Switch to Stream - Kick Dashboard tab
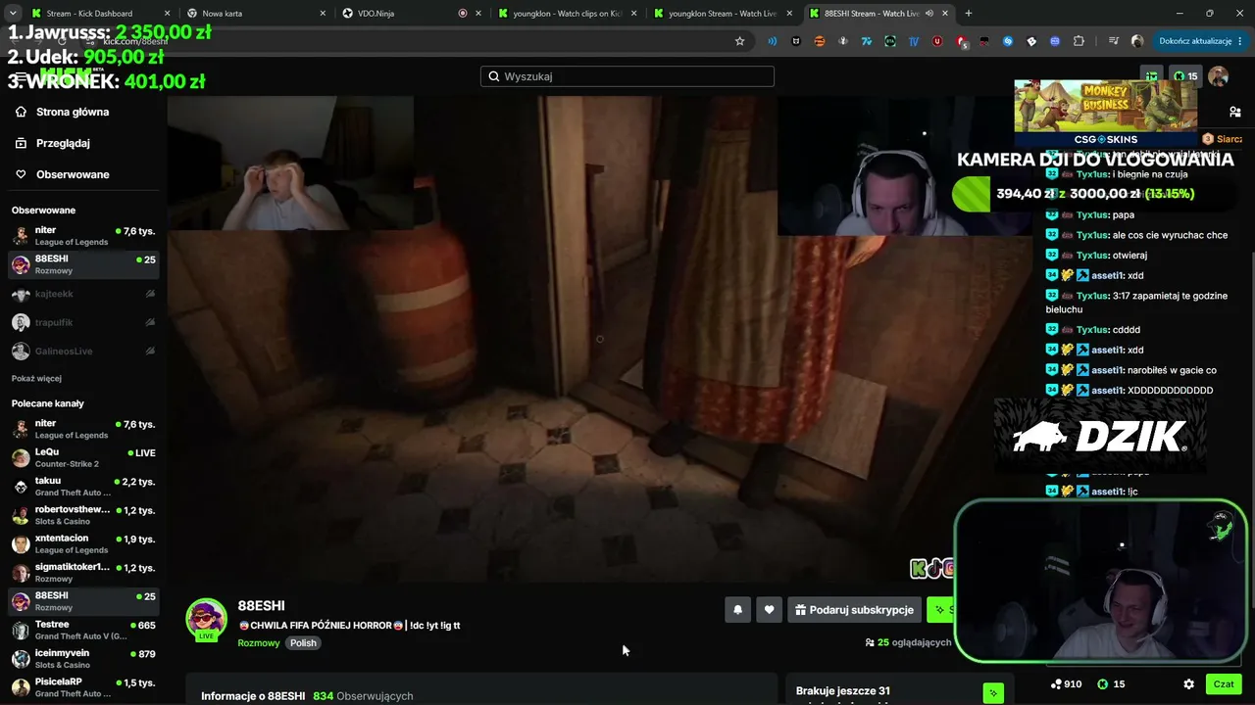This screenshot has width=1255, height=705. tap(101, 13)
